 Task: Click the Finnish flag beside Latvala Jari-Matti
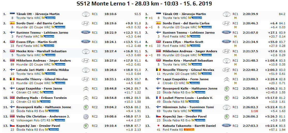(x=12, y=70)
